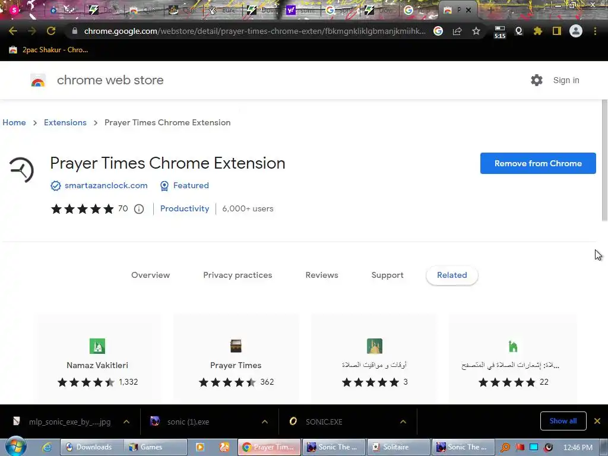Click the Q extension icon in the toolbar
The image size is (608, 456).
pyautogui.click(x=519, y=31)
